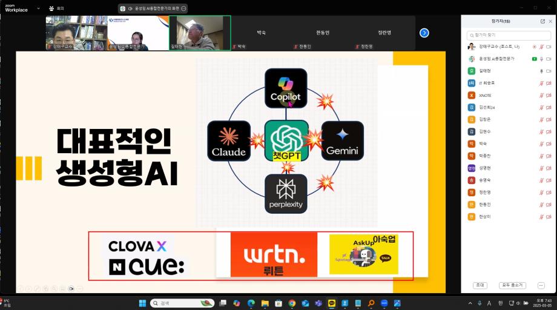
Task: Toggle camera icon for 길태현
Action: (x=549, y=71)
